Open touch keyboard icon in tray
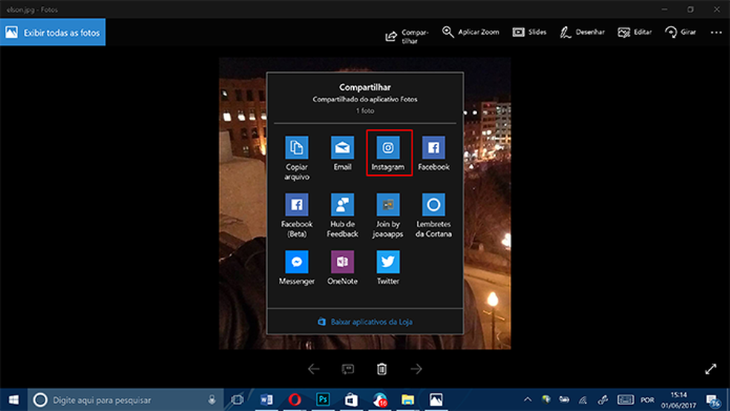This screenshot has height=411, width=730. (625, 400)
